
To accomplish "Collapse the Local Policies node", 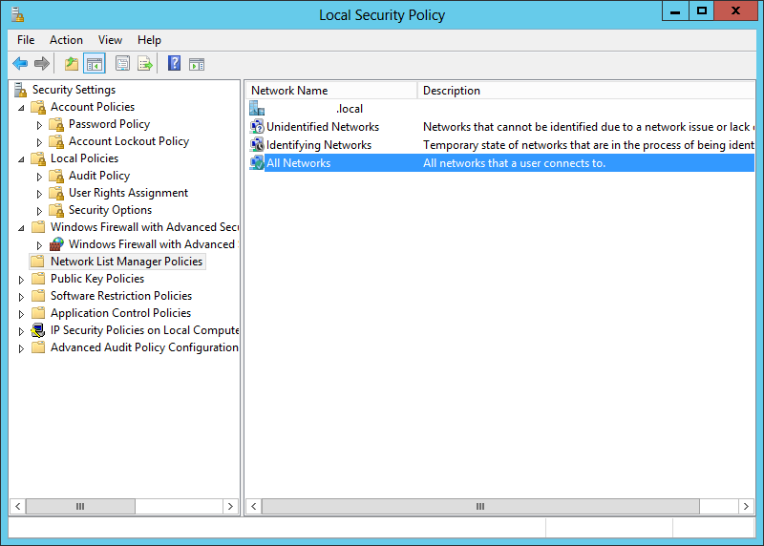I will pos(21,159).
